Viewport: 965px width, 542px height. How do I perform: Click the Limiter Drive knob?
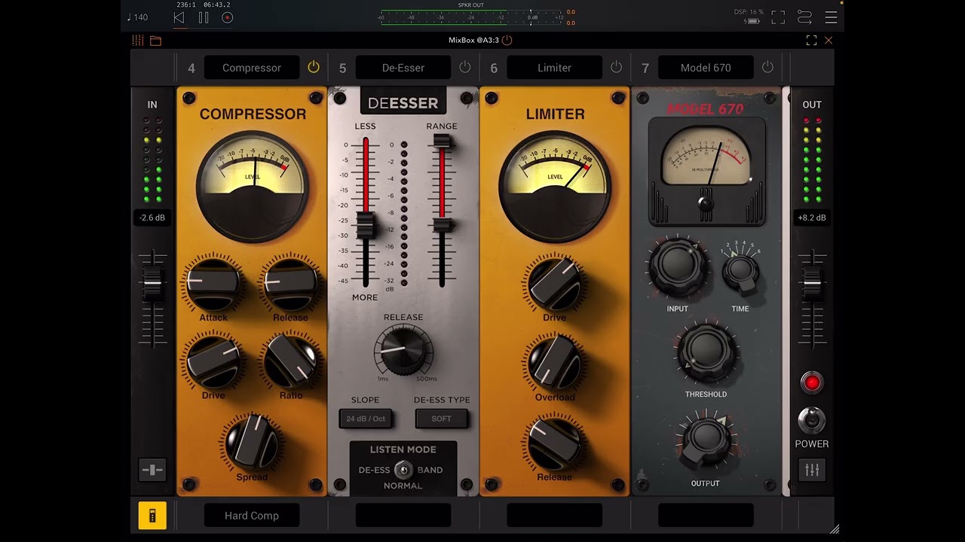click(x=555, y=283)
